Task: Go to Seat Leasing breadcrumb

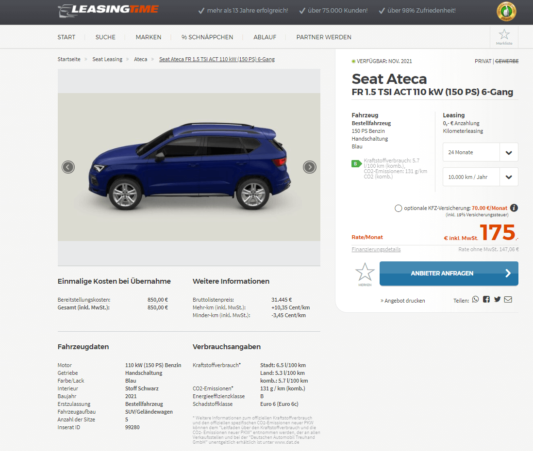Action: (107, 59)
